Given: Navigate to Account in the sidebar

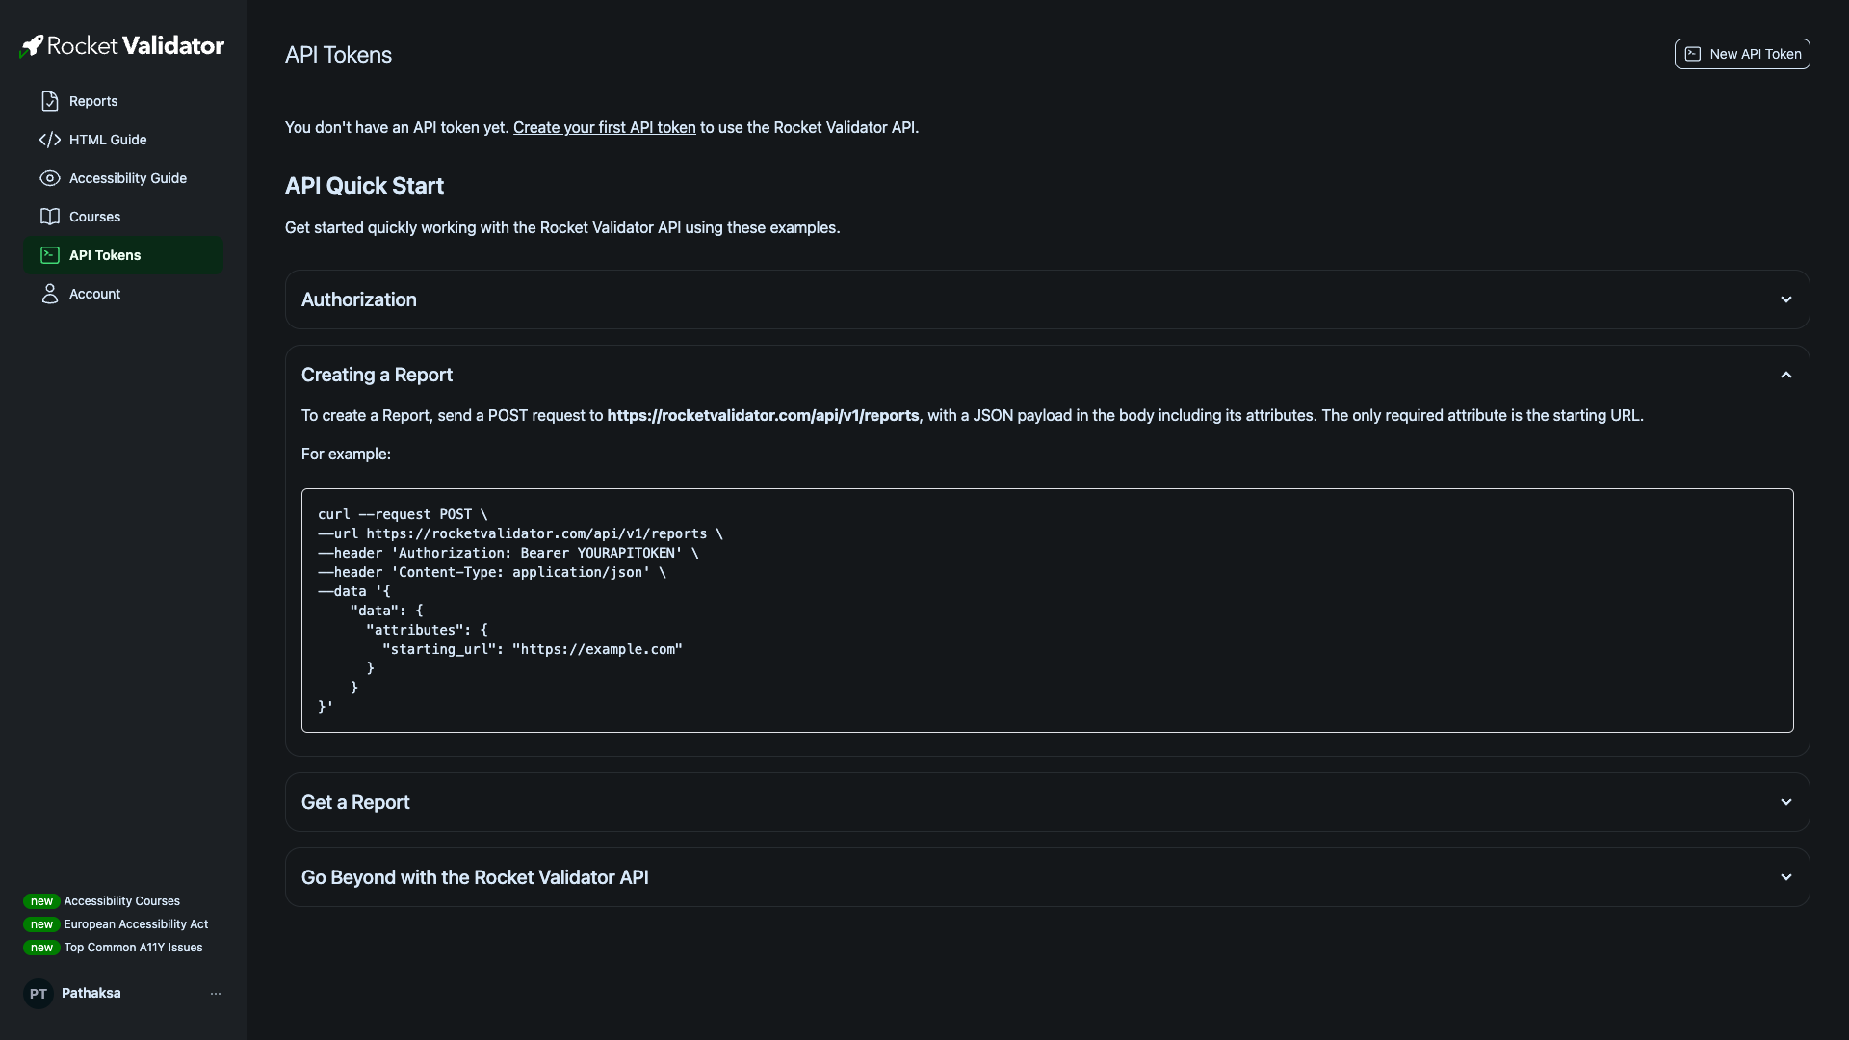Looking at the screenshot, I should pyautogui.click(x=94, y=293).
